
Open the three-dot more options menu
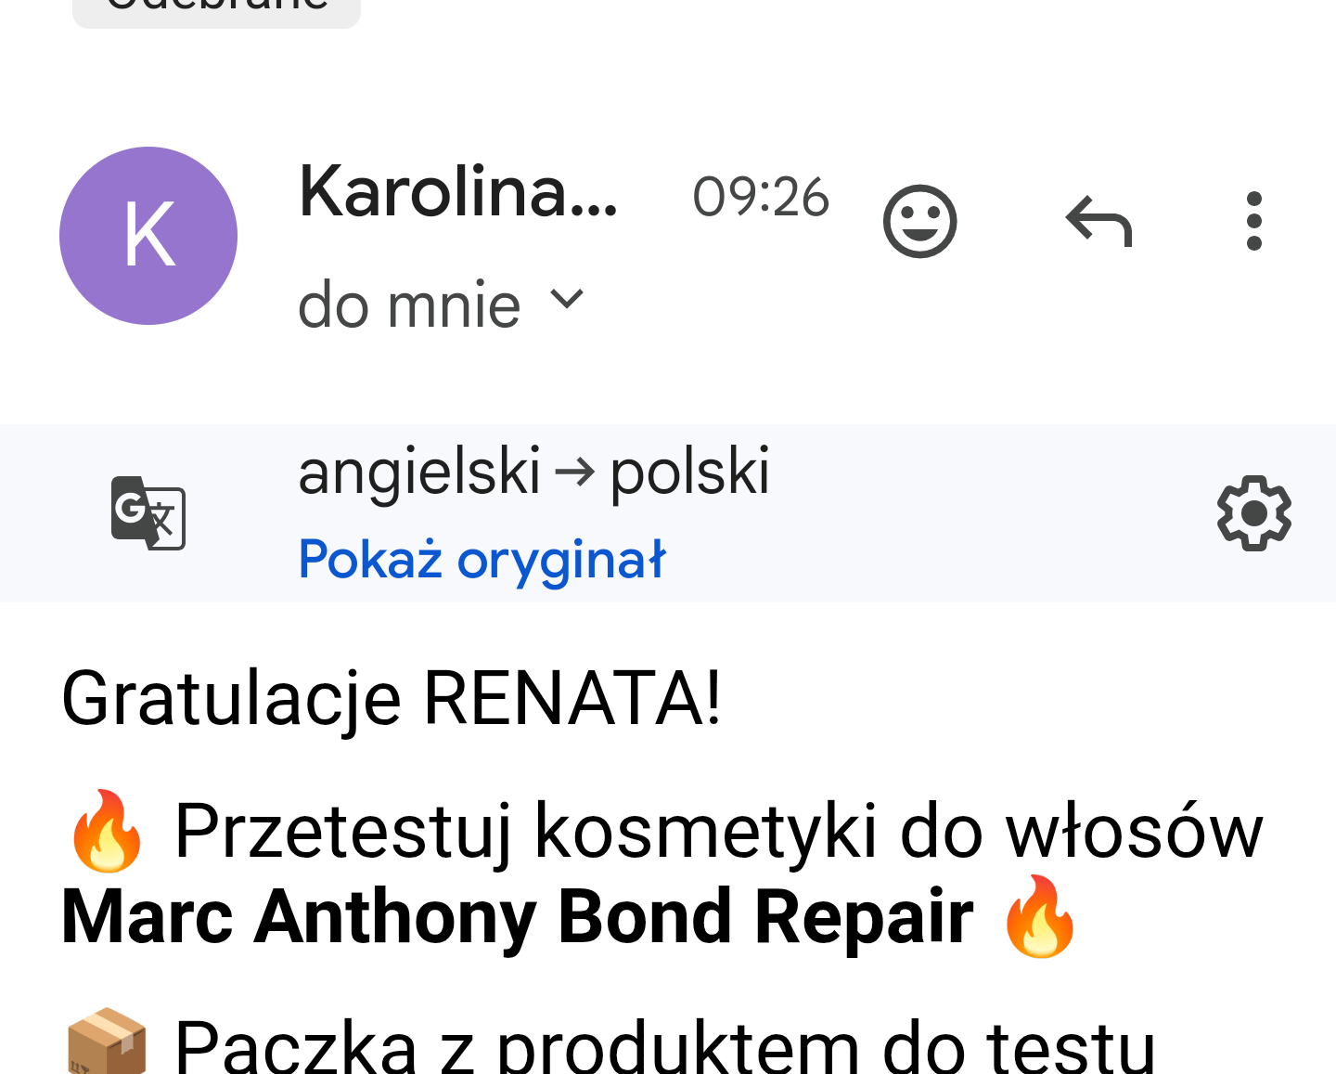(x=1253, y=221)
